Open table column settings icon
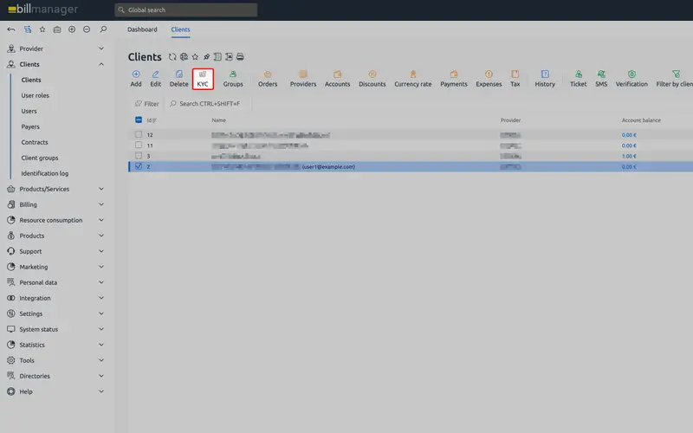The height and width of the screenshot is (433, 693). (217, 56)
